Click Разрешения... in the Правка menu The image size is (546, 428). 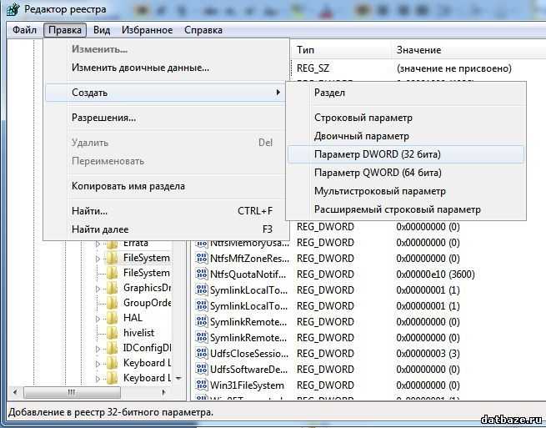point(103,118)
